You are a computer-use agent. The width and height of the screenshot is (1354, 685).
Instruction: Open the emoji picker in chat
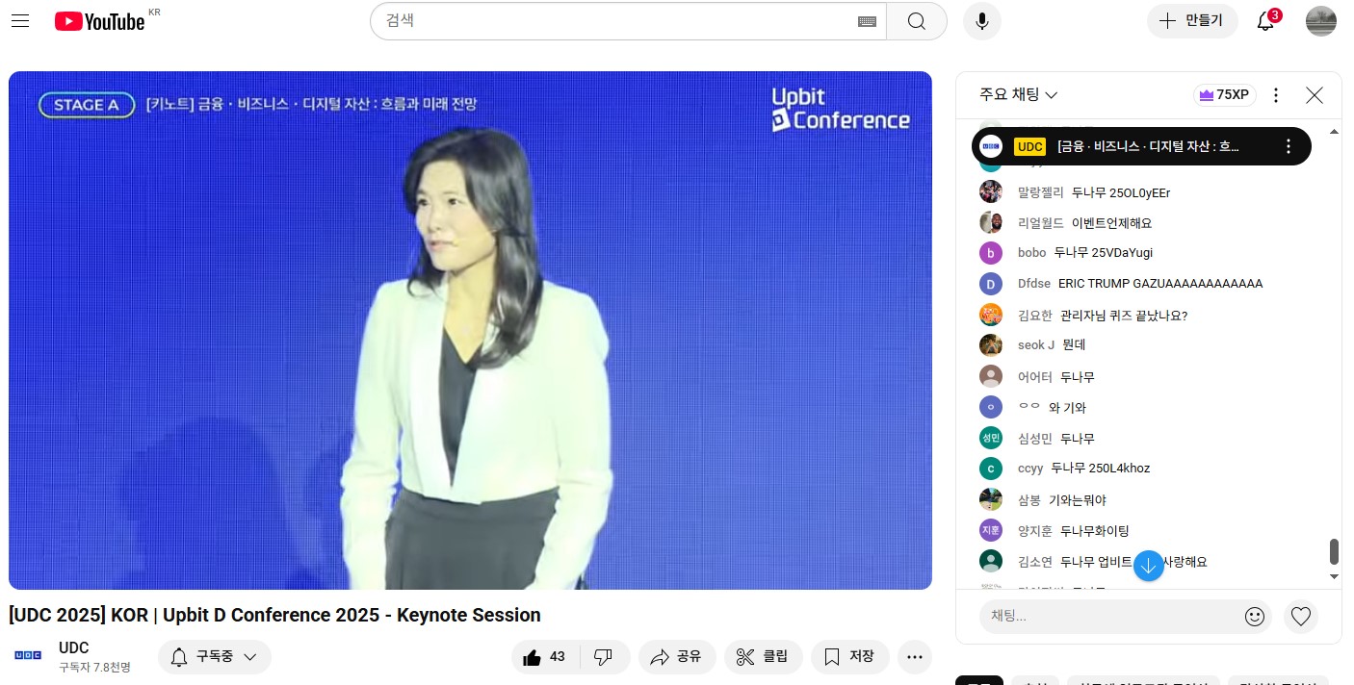point(1255,617)
